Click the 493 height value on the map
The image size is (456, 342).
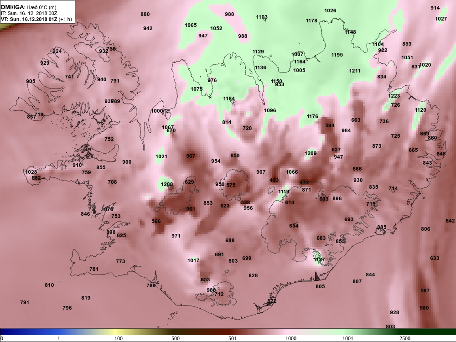274,180
